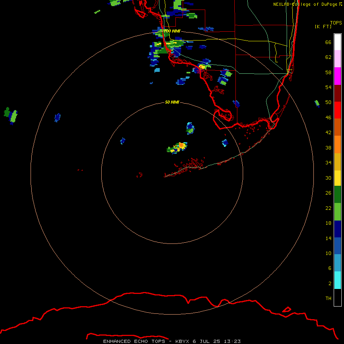Click the dark orange 42 kft swatch

click(338, 127)
